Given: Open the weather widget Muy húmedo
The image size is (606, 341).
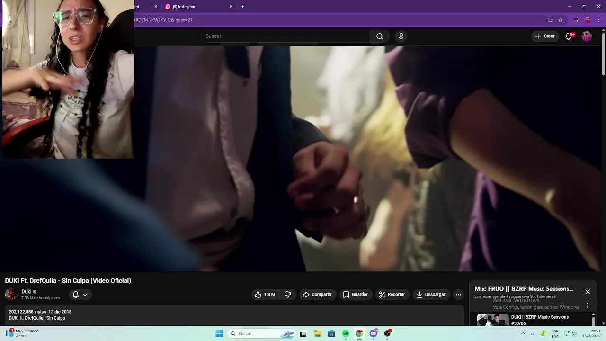Looking at the screenshot, I should (22, 333).
